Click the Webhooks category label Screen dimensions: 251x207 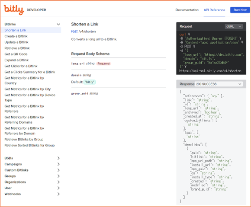tap(13, 194)
